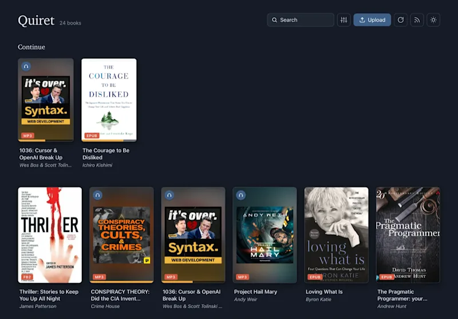Open the Loving What Is book cover
This screenshot has height=319, width=458.
pyautogui.click(x=336, y=235)
